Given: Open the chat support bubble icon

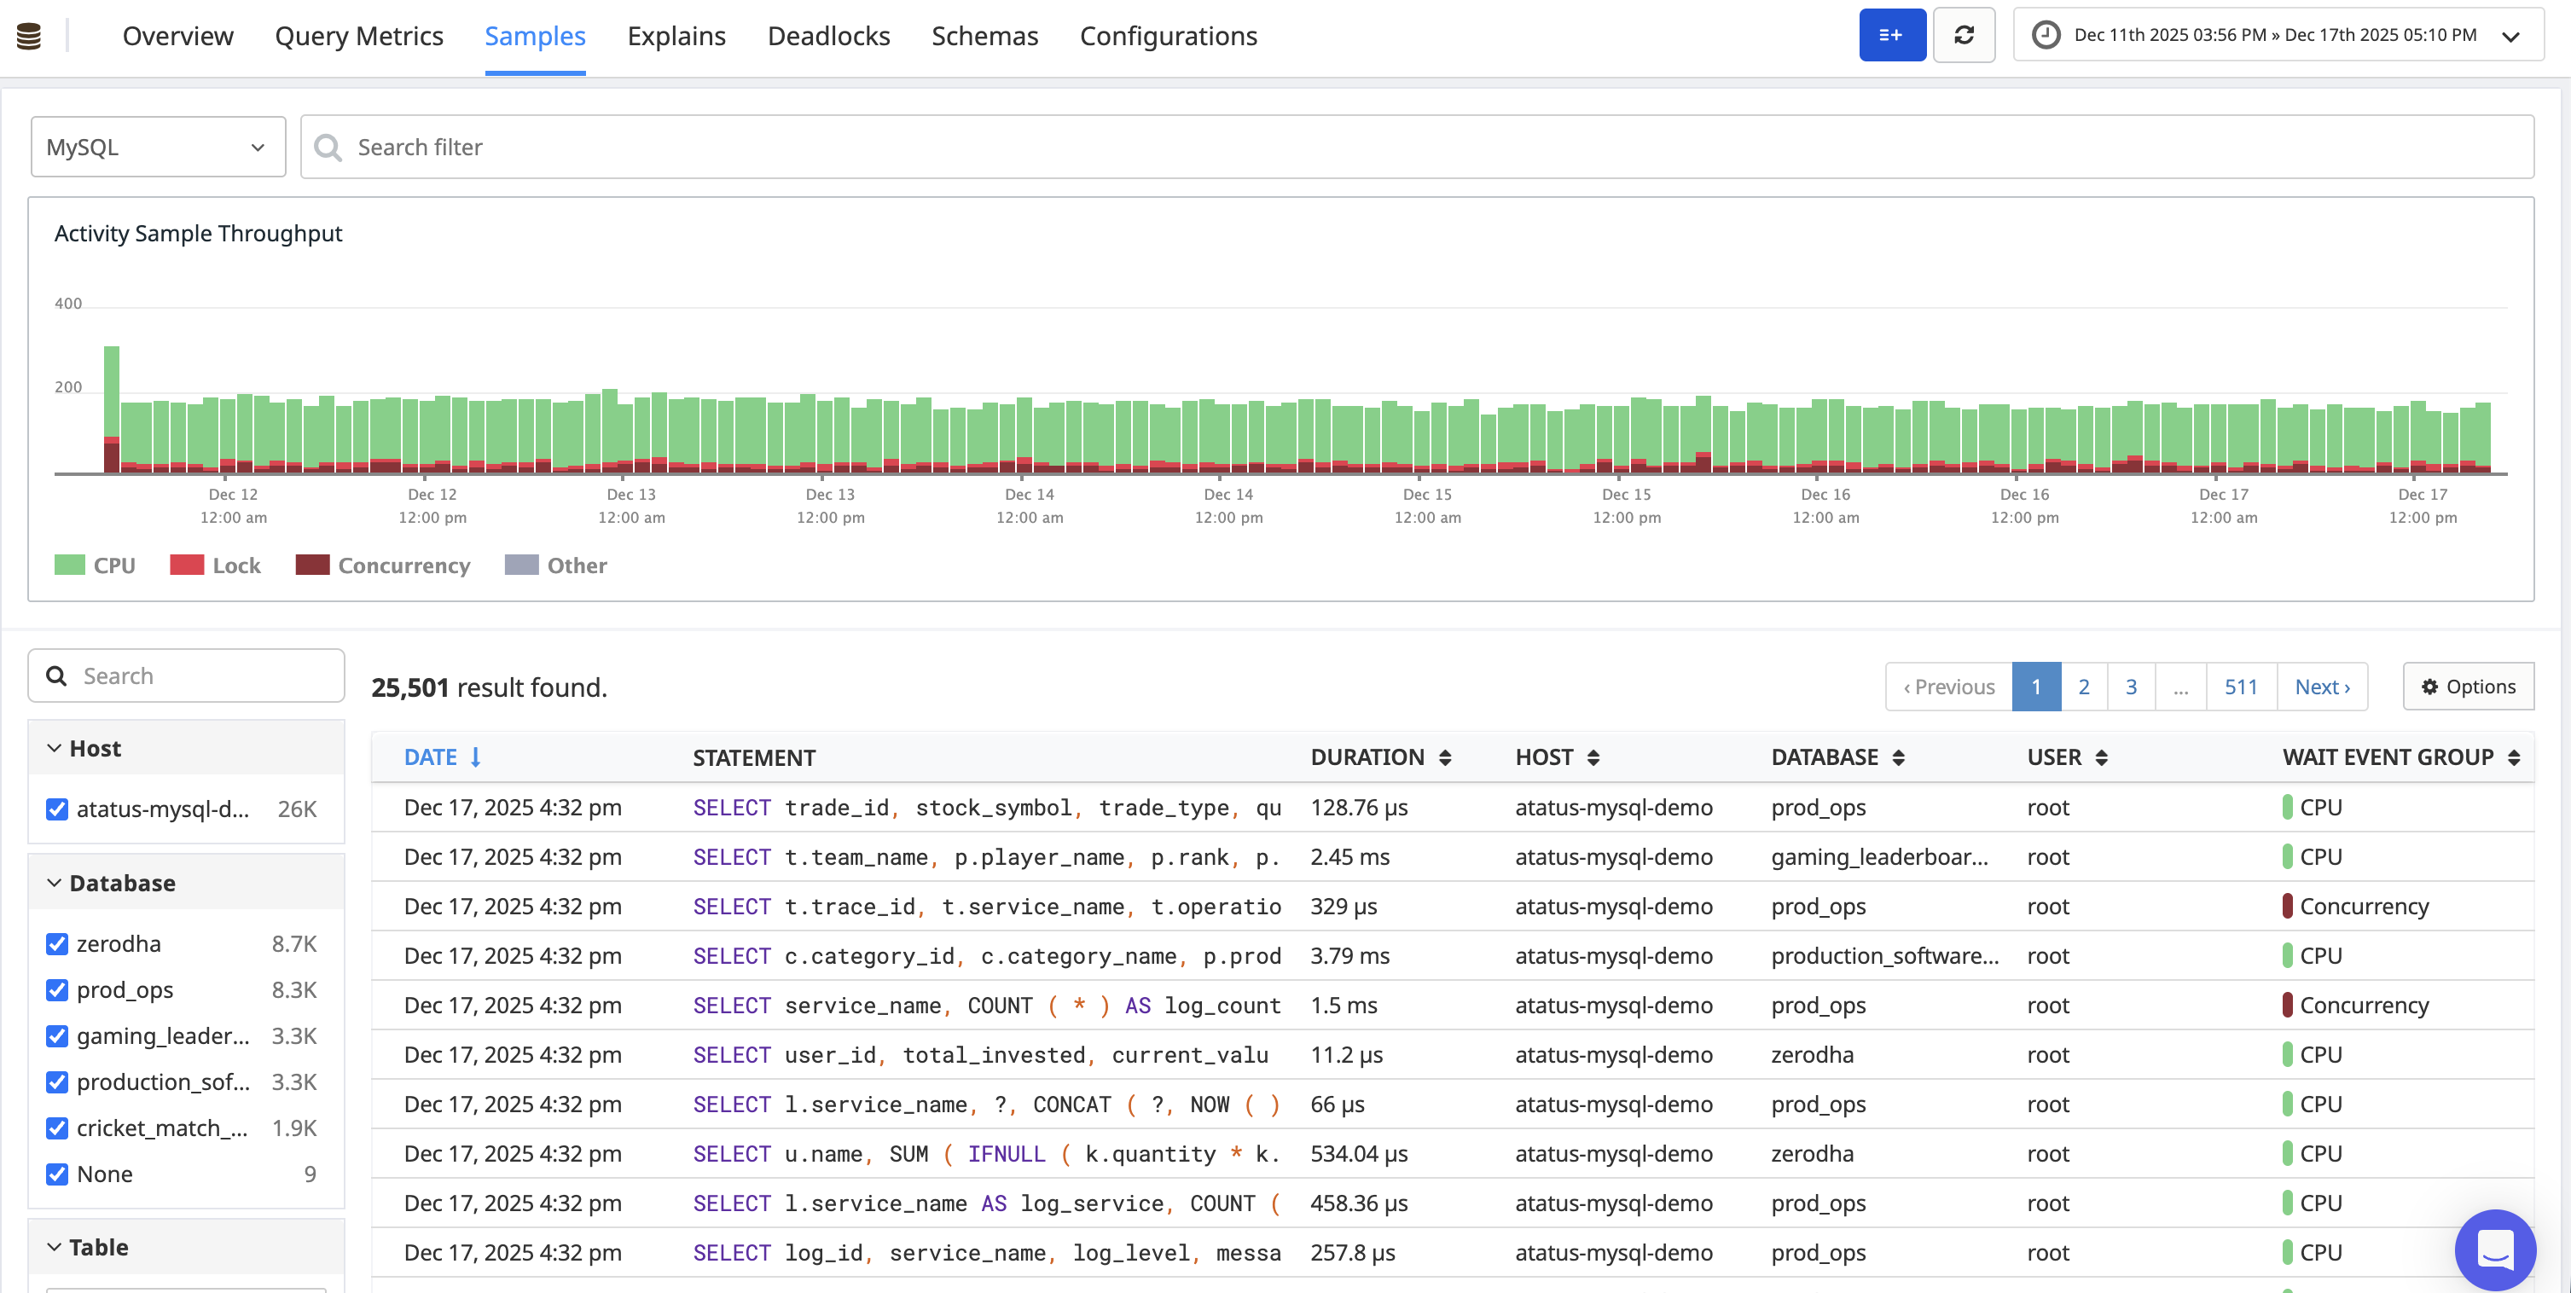Looking at the screenshot, I should pos(2494,1250).
